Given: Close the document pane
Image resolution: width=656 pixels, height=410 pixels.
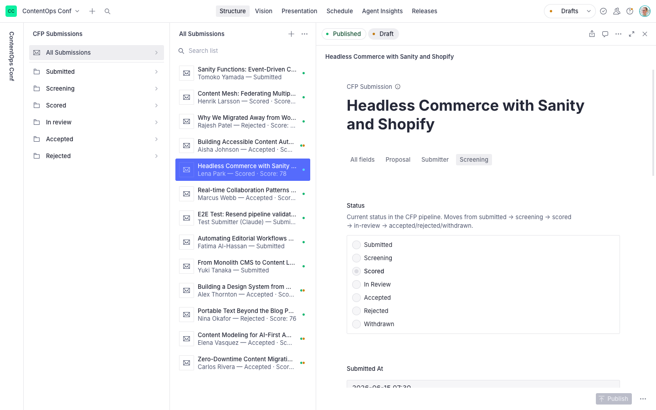Looking at the screenshot, I should 645,34.
